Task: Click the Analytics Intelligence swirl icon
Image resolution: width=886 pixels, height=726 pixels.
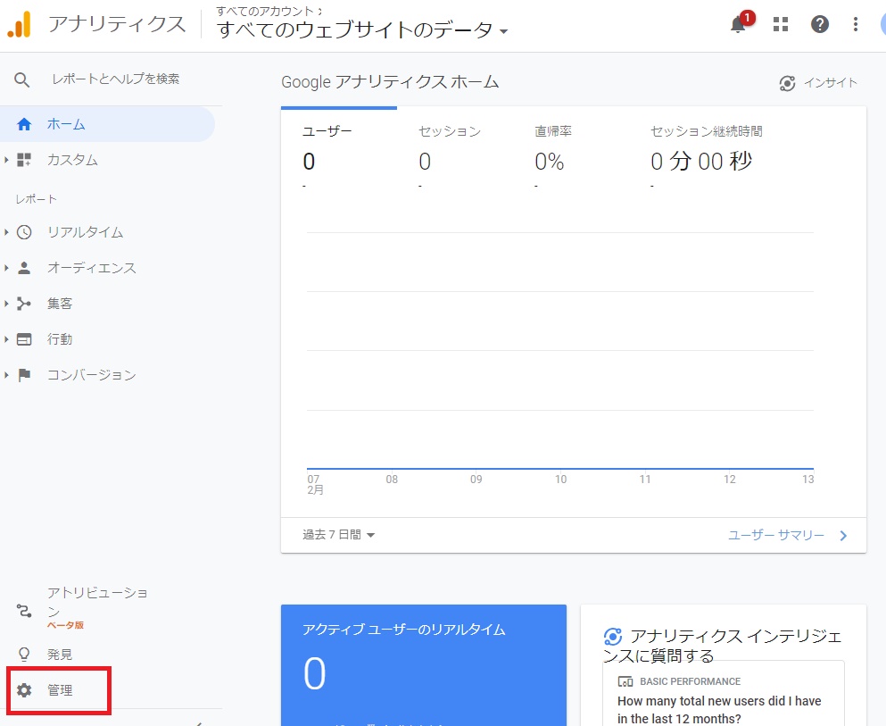Action: tap(612, 637)
